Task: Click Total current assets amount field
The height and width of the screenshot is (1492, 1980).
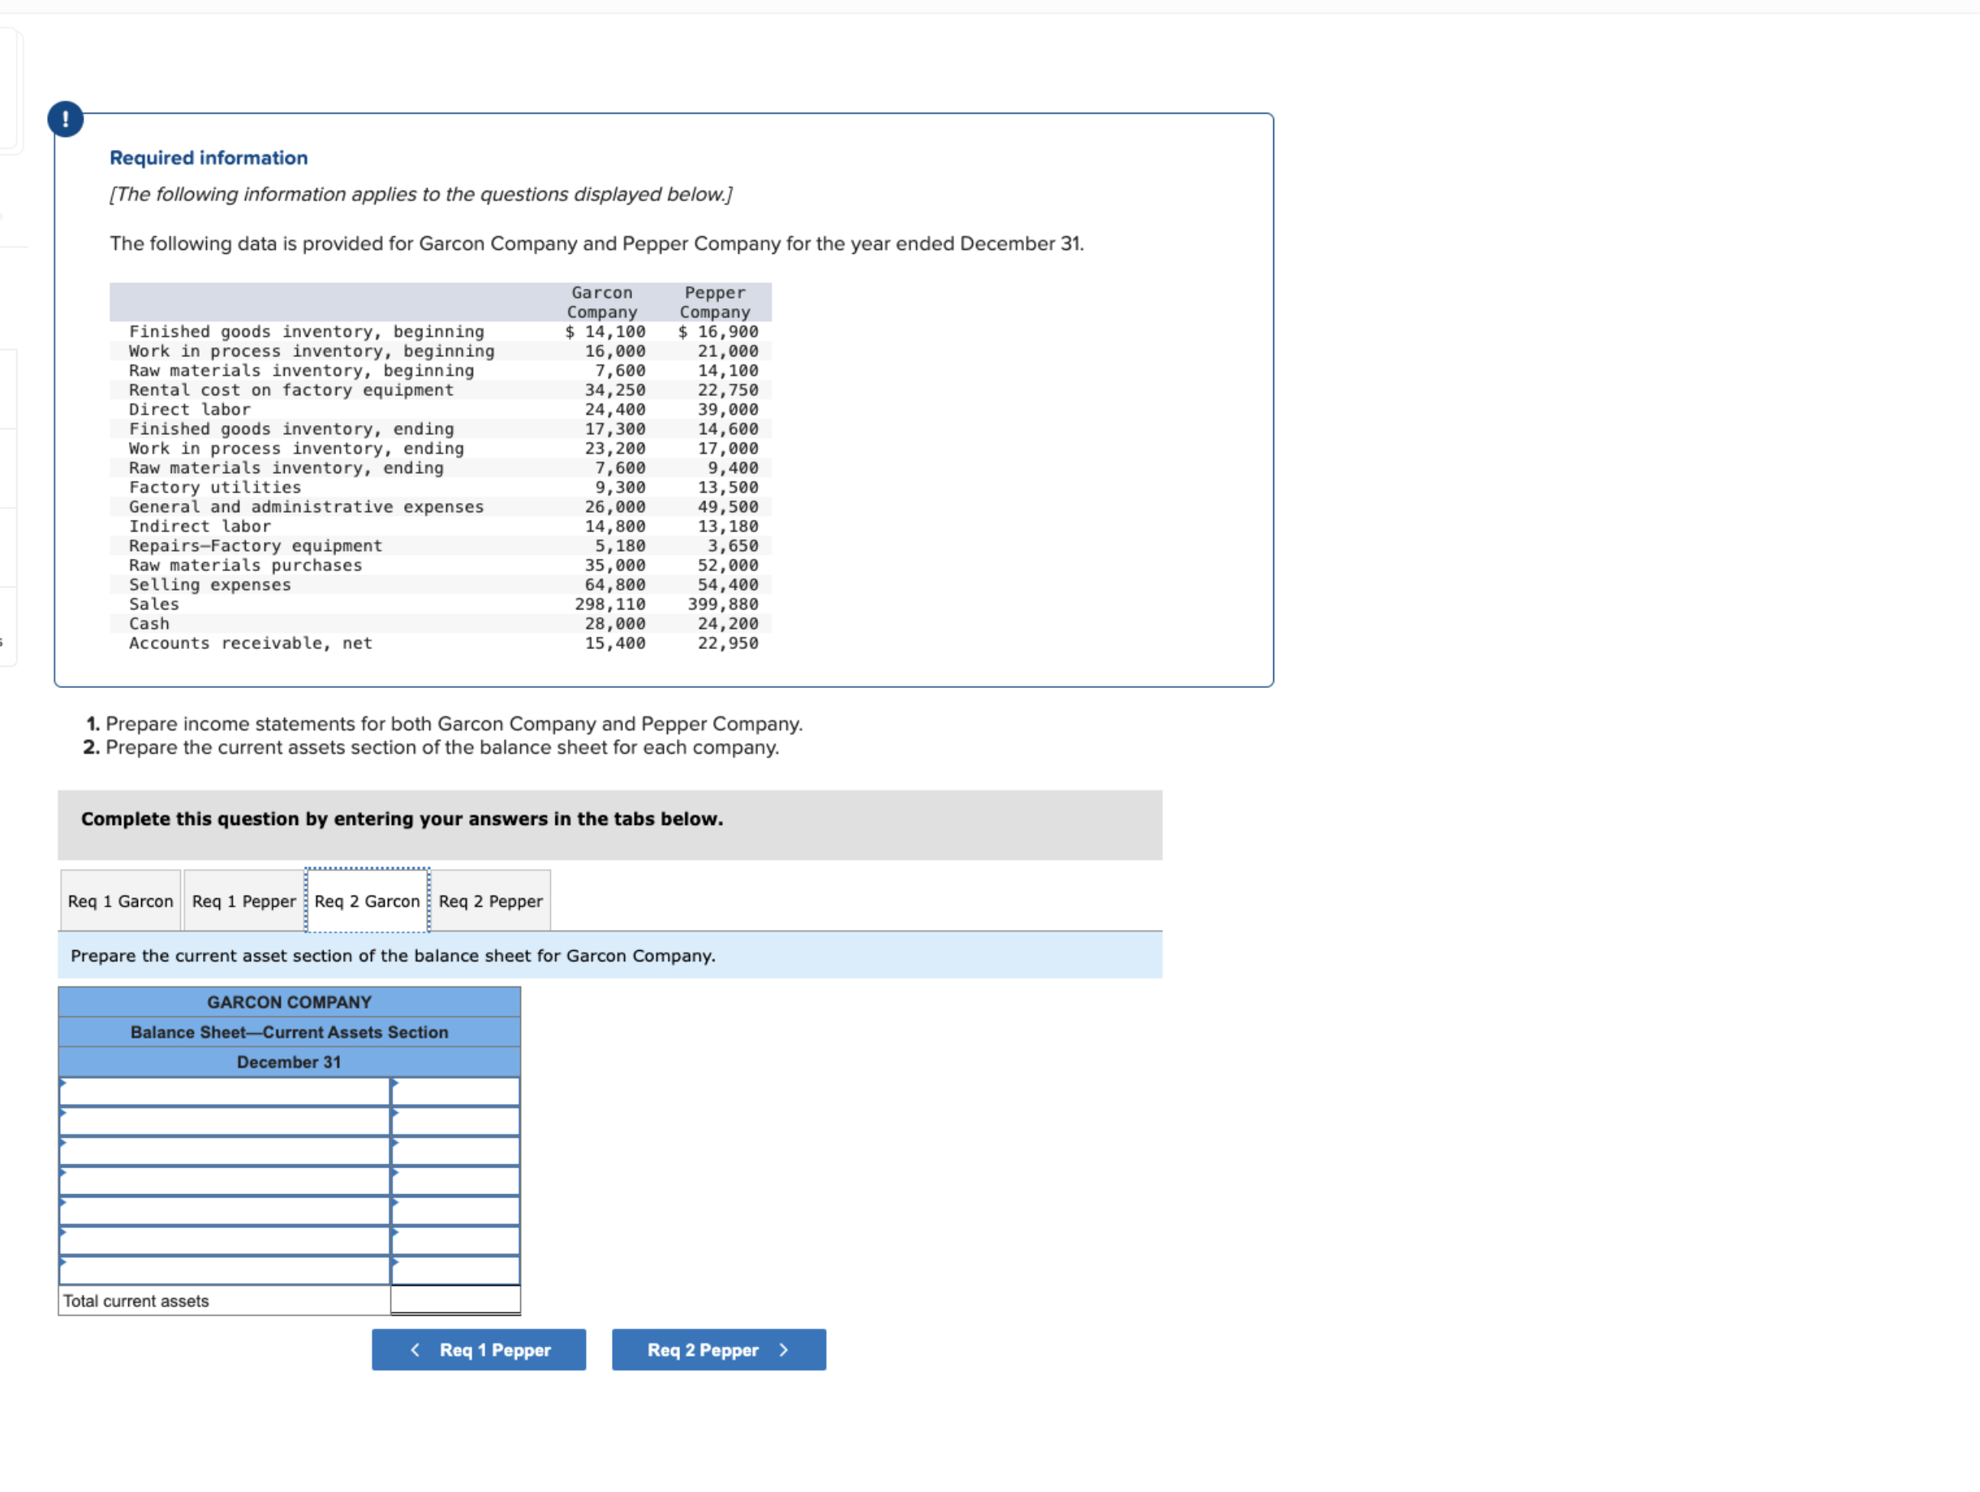Action: [455, 1301]
